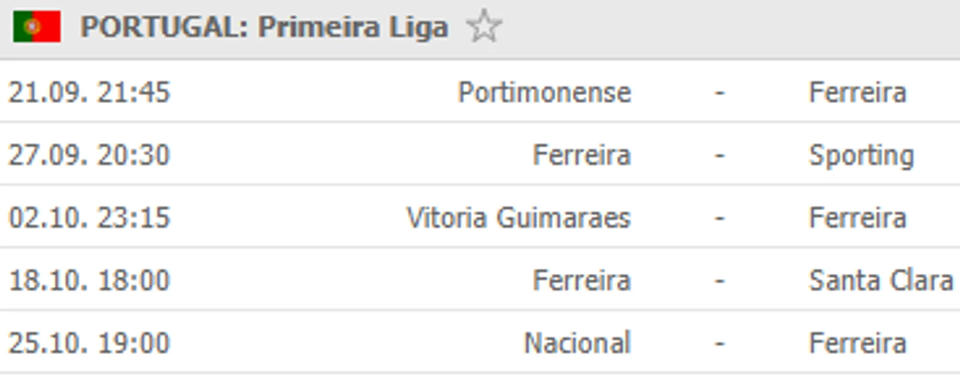Select the 18.10. 18:00 match time

[x=89, y=280]
